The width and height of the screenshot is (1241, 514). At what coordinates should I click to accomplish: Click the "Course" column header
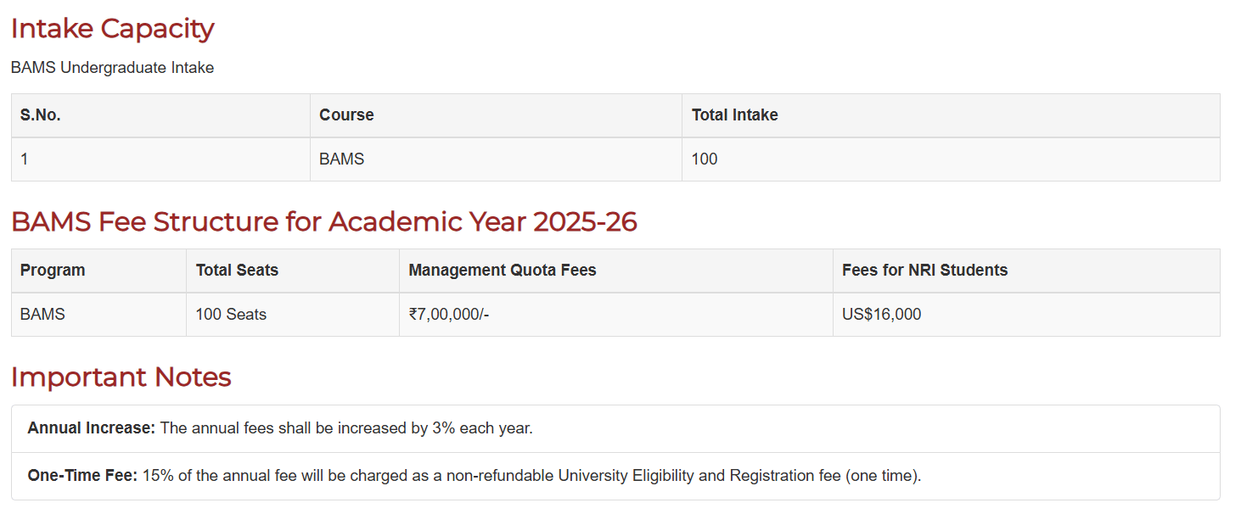[x=346, y=115]
